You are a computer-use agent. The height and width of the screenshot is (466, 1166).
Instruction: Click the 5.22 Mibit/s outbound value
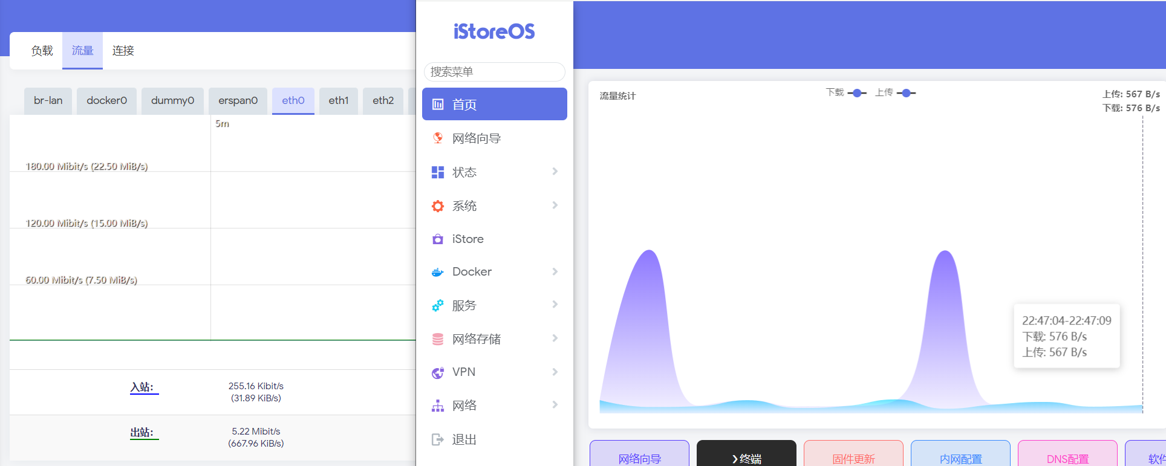pyautogui.click(x=256, y=432)
